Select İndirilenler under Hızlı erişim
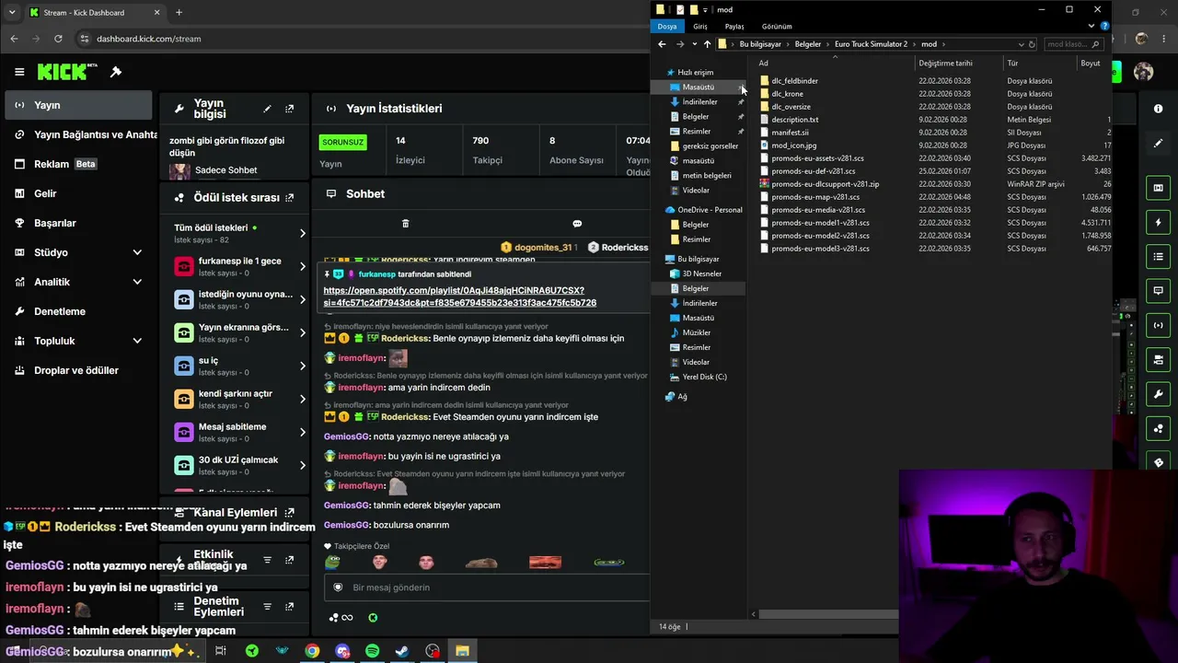 (x=699, y=102)
